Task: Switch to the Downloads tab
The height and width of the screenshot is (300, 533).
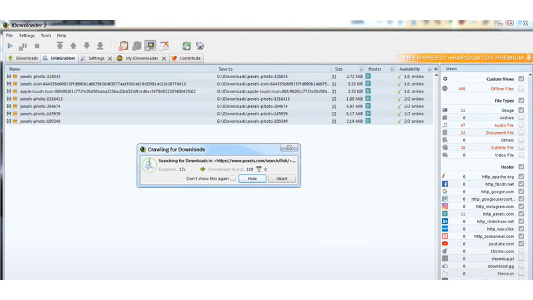Action: pyautogui.click(x=23, y=58)
